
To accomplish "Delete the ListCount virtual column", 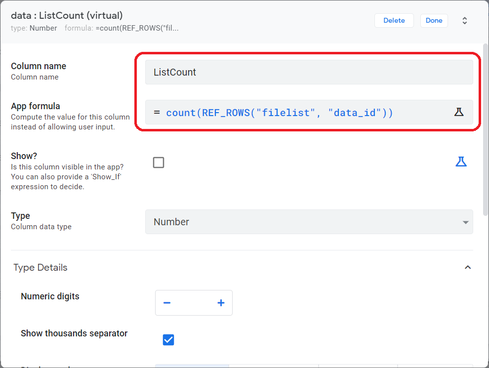I will (x=394, y=21).
